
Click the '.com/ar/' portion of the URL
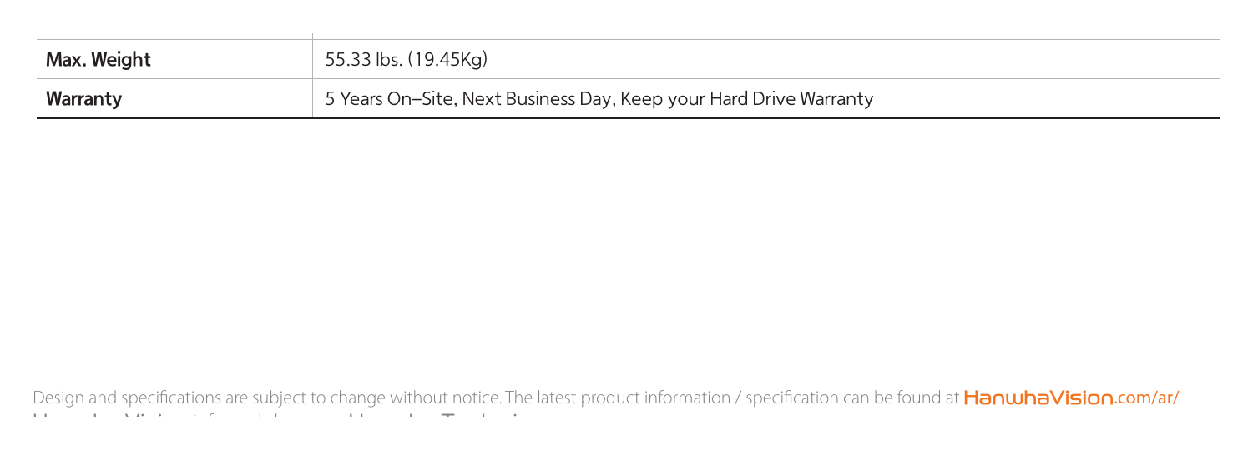[x=1146, y=397]
